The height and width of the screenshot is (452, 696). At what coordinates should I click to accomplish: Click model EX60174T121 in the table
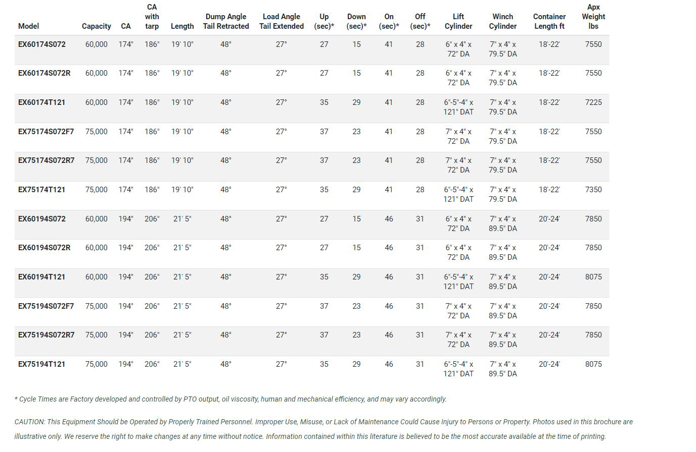42,102
